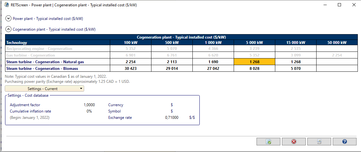The height and width of the screenshot is (152, 361).
Task: Click the Technology column header
Action: tap(57, 42)
